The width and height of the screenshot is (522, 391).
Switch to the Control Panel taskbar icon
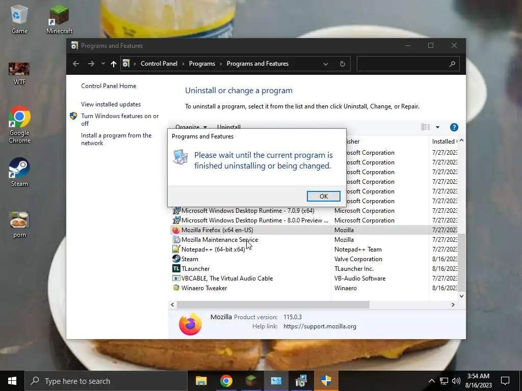tap(276, 381)
